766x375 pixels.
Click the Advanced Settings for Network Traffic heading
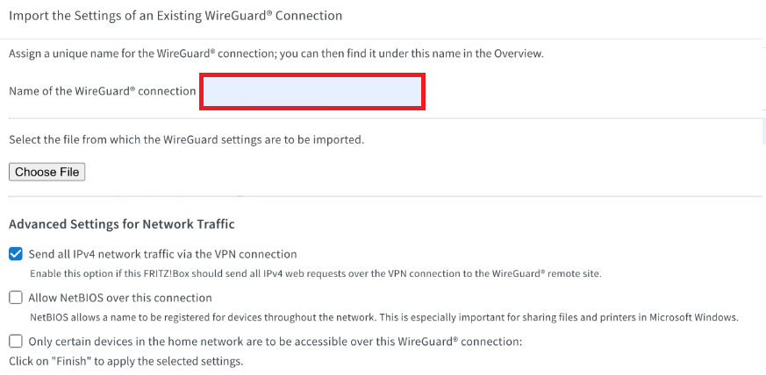(121, 224)
